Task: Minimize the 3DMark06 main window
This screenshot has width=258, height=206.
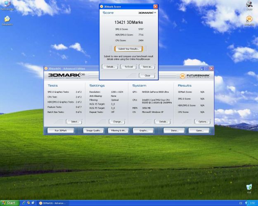Action: [202, 68]
